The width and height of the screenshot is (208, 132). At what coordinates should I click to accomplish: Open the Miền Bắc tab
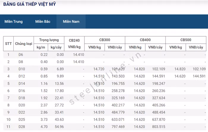click(43, 22)
